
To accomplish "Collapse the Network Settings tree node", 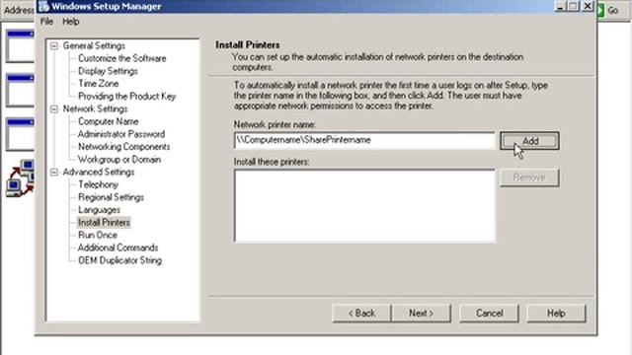I will pyautogui.click(x=54, y=108).
